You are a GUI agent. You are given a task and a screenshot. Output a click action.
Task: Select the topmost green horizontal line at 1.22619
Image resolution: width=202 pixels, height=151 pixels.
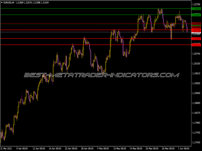[x=96, y=9]
